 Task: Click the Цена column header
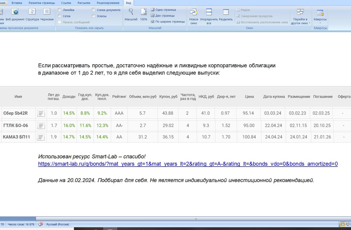click(x=250, y=97)
